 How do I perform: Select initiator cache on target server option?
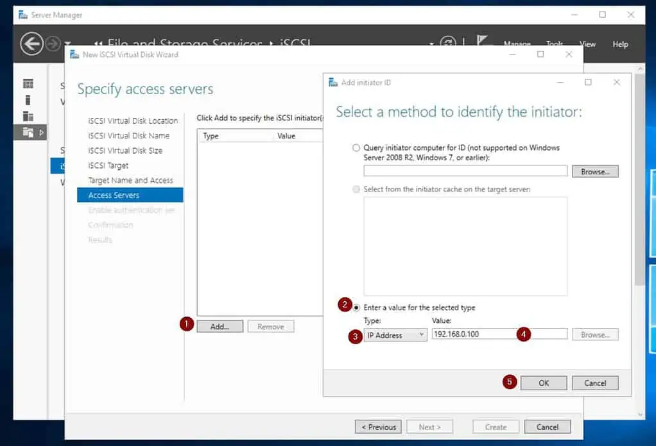(x=356, y=189)
